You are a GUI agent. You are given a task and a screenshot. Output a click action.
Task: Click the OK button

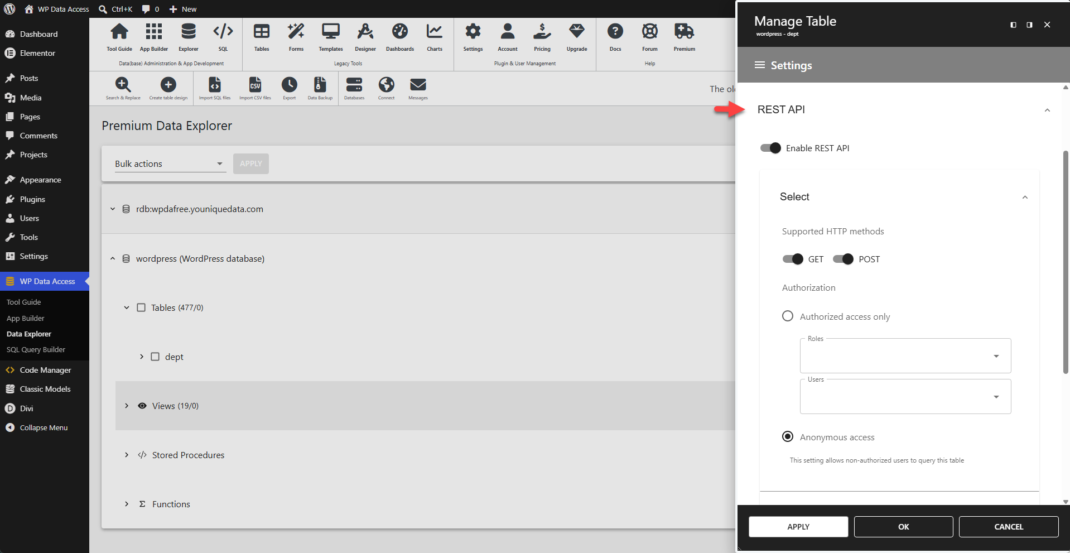pos(904,527)
